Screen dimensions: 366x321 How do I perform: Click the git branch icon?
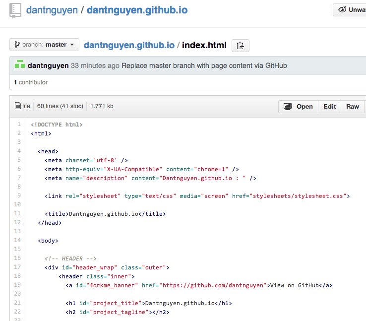17,45
